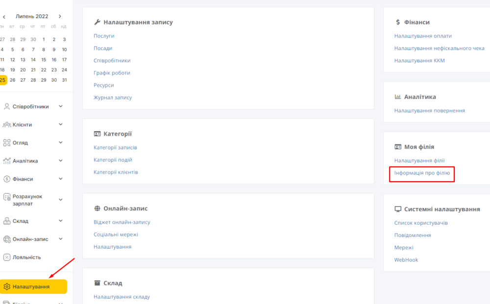Viewport: 490px width, 304px height.
Task: Click the Огляд grid icon in sidebar
Action: coord(6,143)
